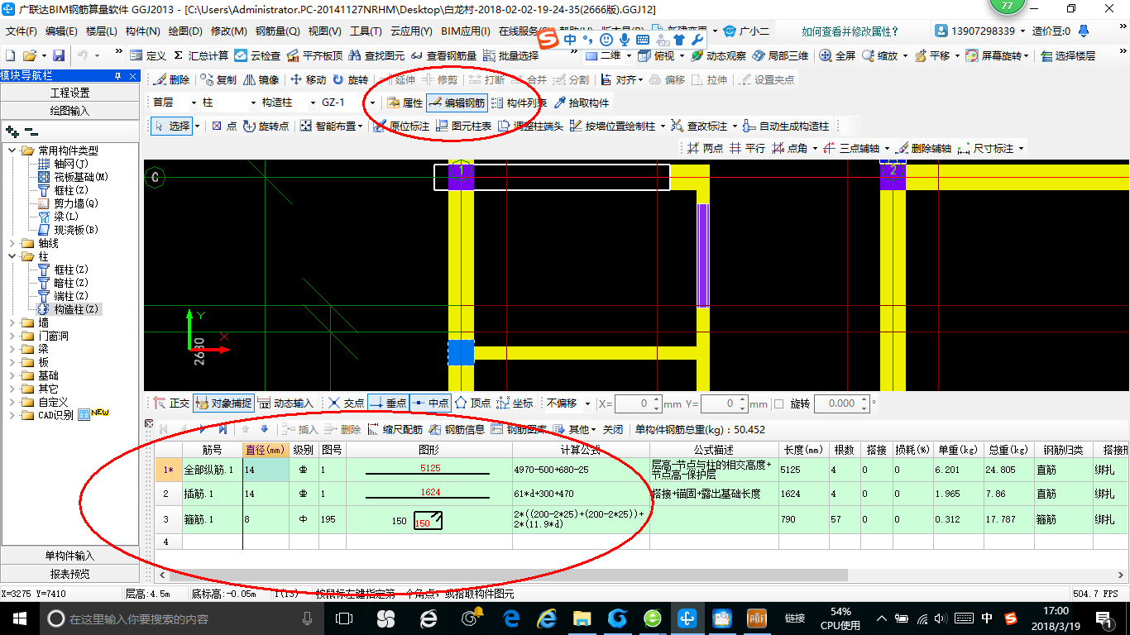The image size is (1130, 635).
Task: Toggle 交点 intersection snap
Action: pos(346,403)
